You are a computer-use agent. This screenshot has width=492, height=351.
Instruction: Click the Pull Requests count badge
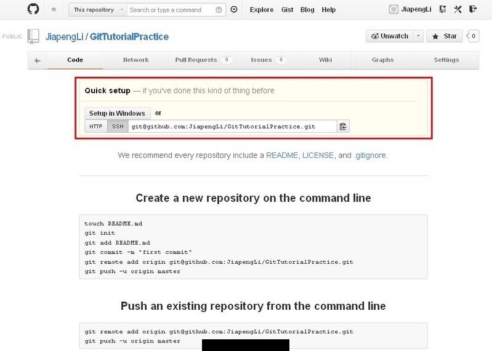tap(227, 60)
